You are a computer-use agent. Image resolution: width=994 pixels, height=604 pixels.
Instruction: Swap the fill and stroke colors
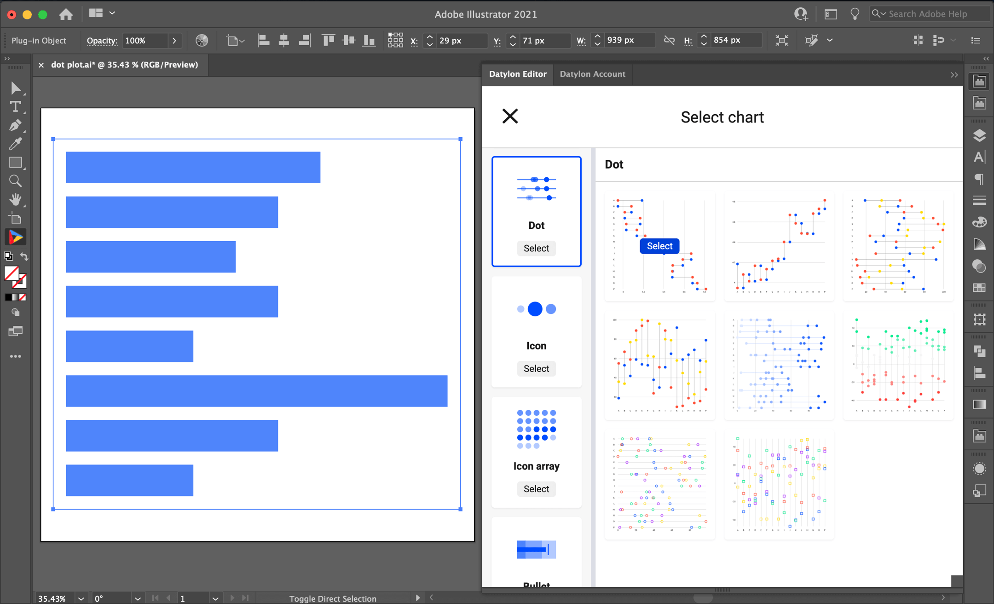pos(25,256)
